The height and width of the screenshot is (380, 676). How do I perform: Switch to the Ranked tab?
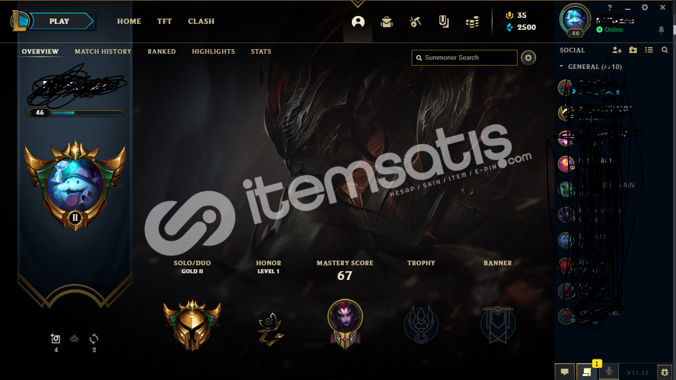162,51
